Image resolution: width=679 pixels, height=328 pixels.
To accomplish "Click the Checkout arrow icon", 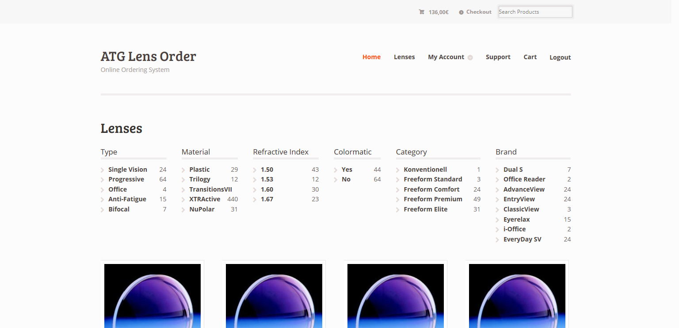I will pos(461,12).
